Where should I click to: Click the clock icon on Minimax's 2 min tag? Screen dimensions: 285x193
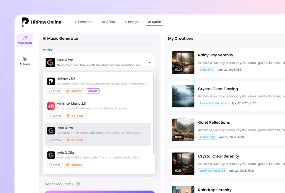coord(51,116)
